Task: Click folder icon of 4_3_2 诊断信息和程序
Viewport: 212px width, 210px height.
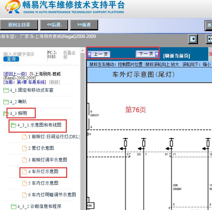Action: point(14,207)
